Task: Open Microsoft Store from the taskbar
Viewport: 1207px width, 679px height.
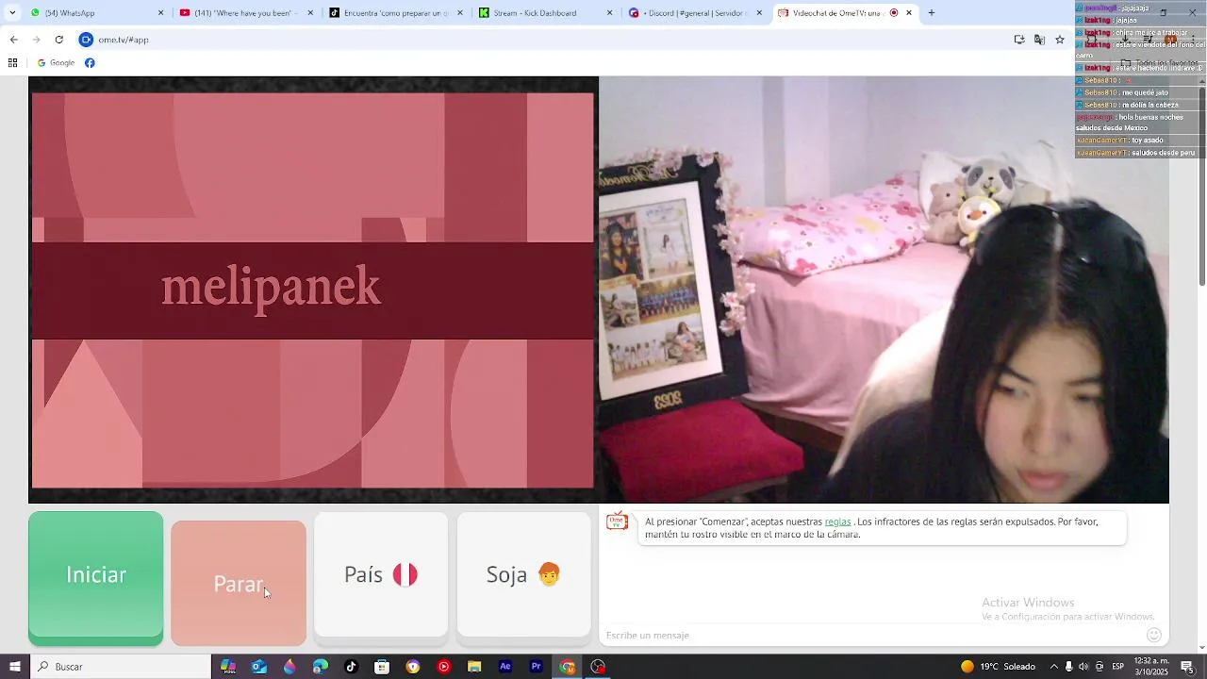Action: pos(382,667)
